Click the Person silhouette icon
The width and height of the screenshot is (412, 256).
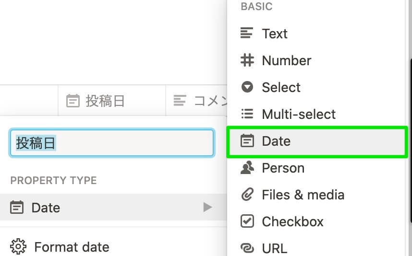247,168
